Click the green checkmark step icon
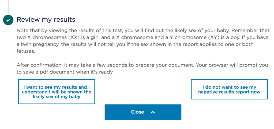274x129 pixels. point(8,20)
